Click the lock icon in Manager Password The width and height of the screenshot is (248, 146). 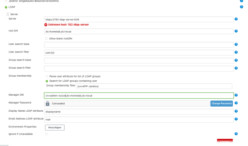click(47, 103)
